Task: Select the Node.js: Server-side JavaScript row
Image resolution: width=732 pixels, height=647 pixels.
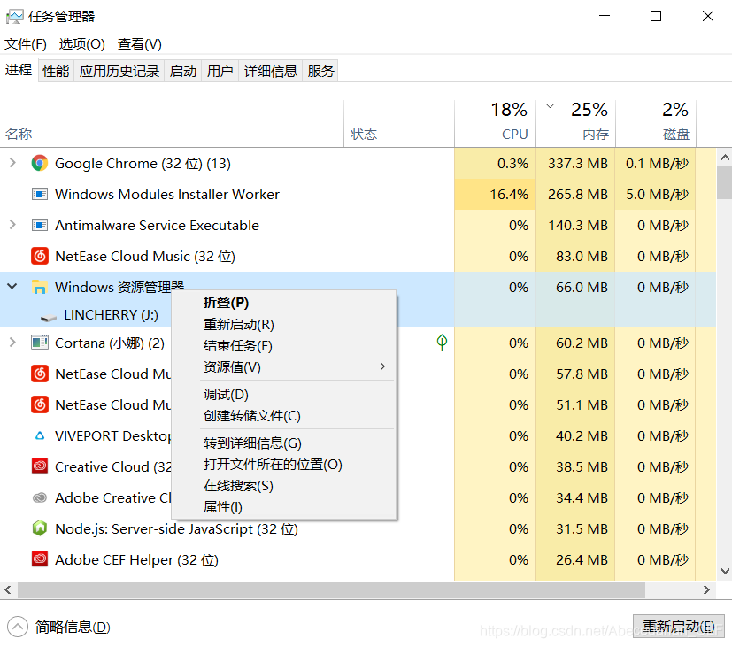Action: (358, 528)
